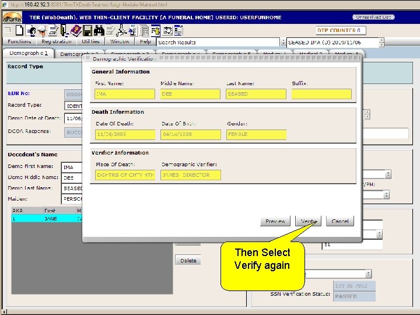Click the binoculars search icon

coord(99,30)
